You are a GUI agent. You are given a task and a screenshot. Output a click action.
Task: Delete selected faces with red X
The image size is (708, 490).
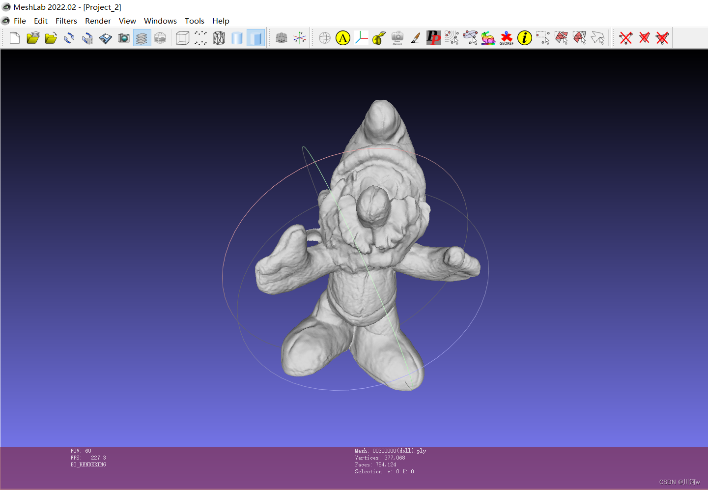point(644,38)
